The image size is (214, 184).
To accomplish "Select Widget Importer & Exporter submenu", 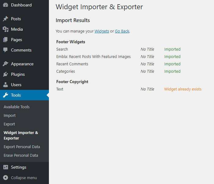I will (21, 136).
